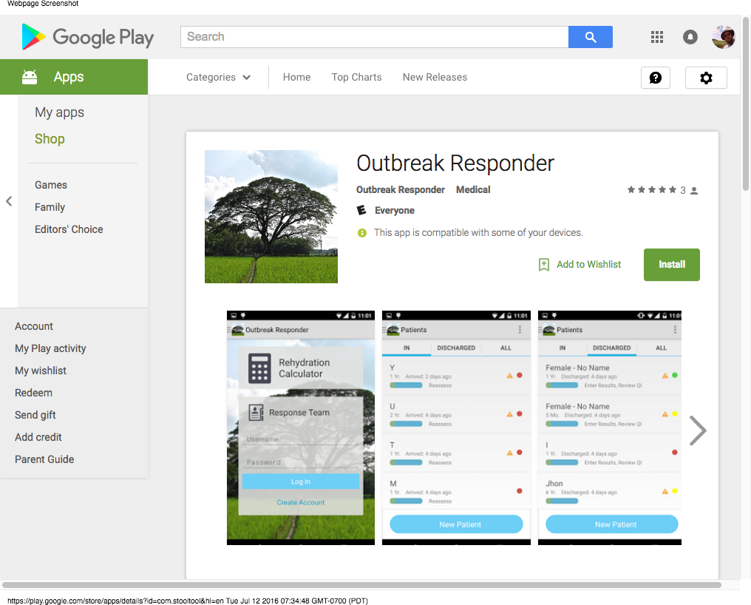Open the Google apps grid icon
The width and height of the screenshot is (751, 605).
pyautogui.click(x=656, y=37)
